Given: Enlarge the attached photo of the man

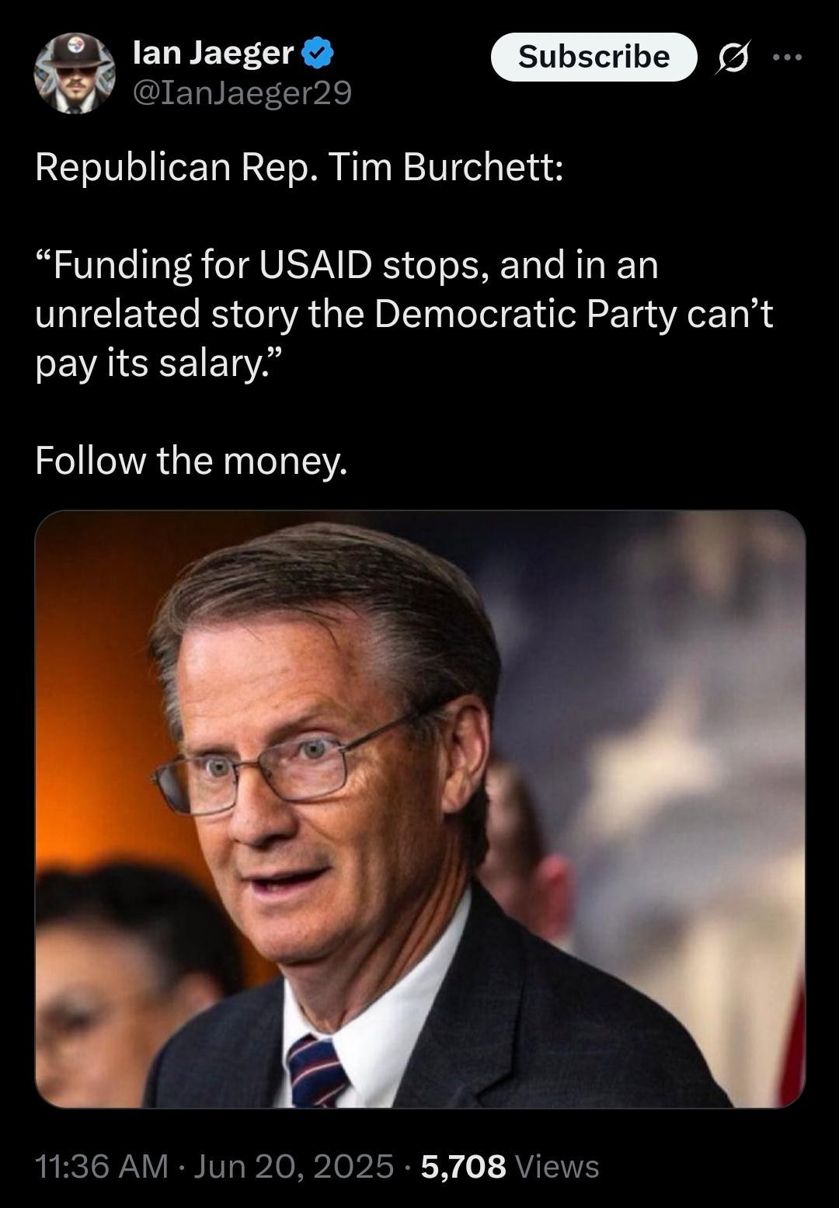Looking at the screenshot, I should tap(420, 809).
